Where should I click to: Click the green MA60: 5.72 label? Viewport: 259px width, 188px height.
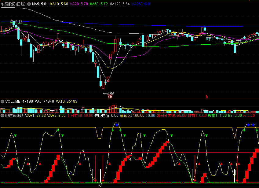(99, 4)
